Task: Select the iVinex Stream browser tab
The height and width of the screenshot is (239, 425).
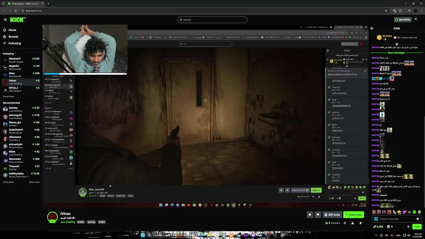Action: coord(26,4)
